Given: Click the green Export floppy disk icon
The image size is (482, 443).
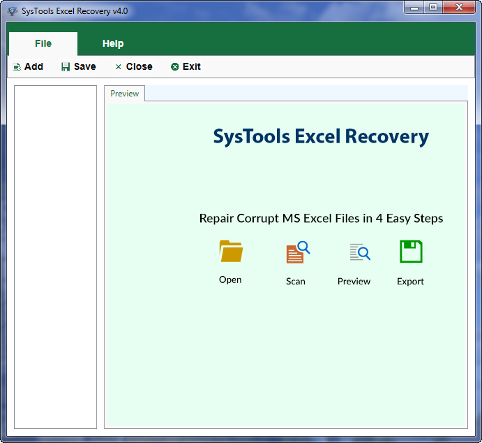Looking at the screenshot, I should point(411,252).
